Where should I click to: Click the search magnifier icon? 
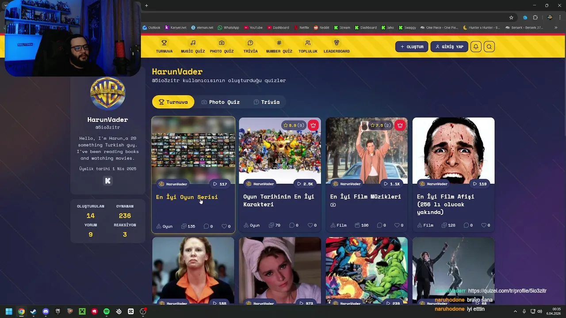pos(489,46)
